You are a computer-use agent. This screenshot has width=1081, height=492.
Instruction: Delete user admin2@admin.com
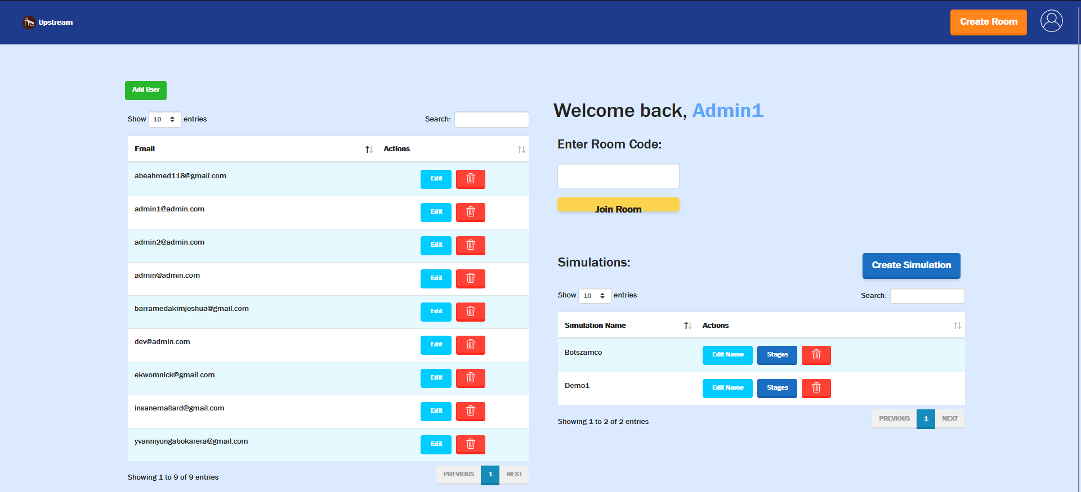pos(471,245)
